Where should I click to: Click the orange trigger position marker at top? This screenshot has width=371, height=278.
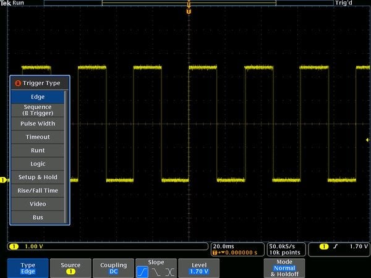tap(189, 10)
